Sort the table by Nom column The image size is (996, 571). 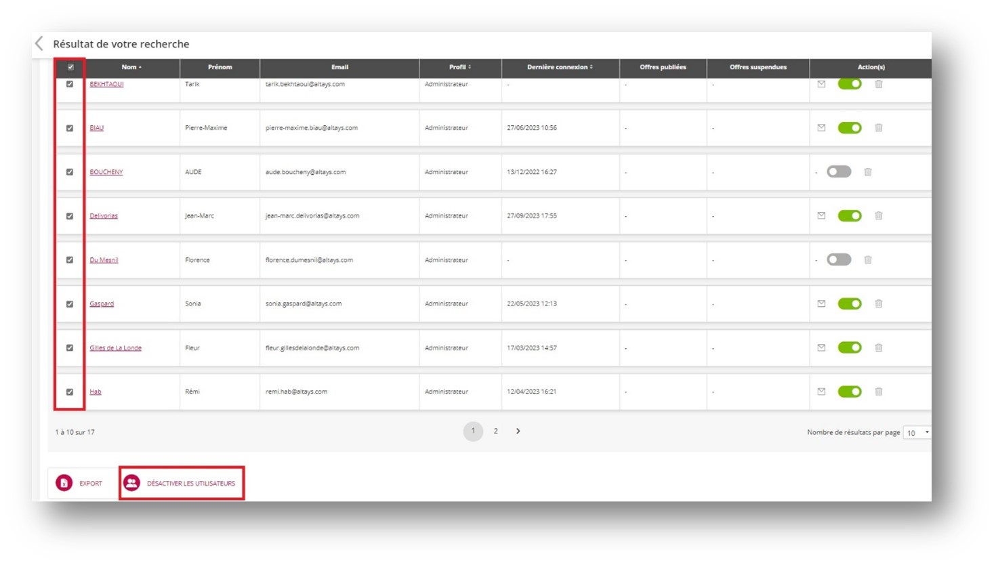tap(131, 67)
